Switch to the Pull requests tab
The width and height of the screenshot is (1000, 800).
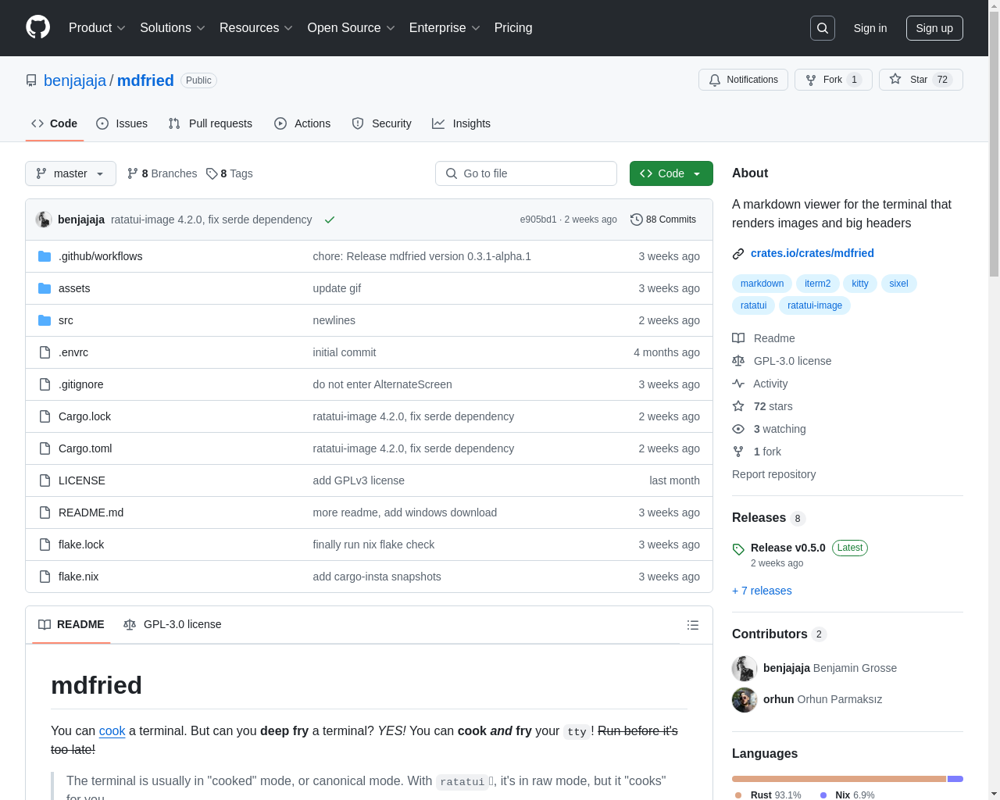(210, 123)
